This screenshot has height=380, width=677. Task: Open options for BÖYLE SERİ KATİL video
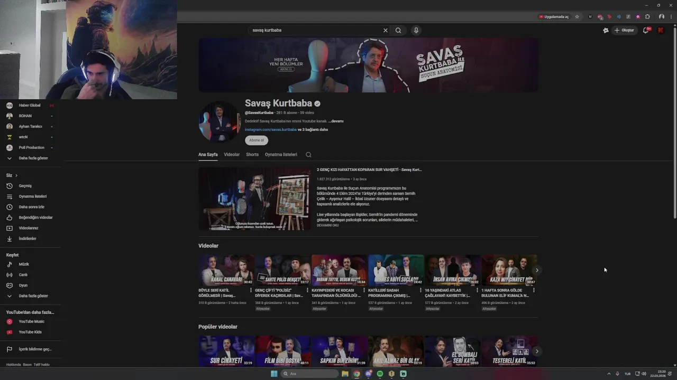(x=251, y=290)
